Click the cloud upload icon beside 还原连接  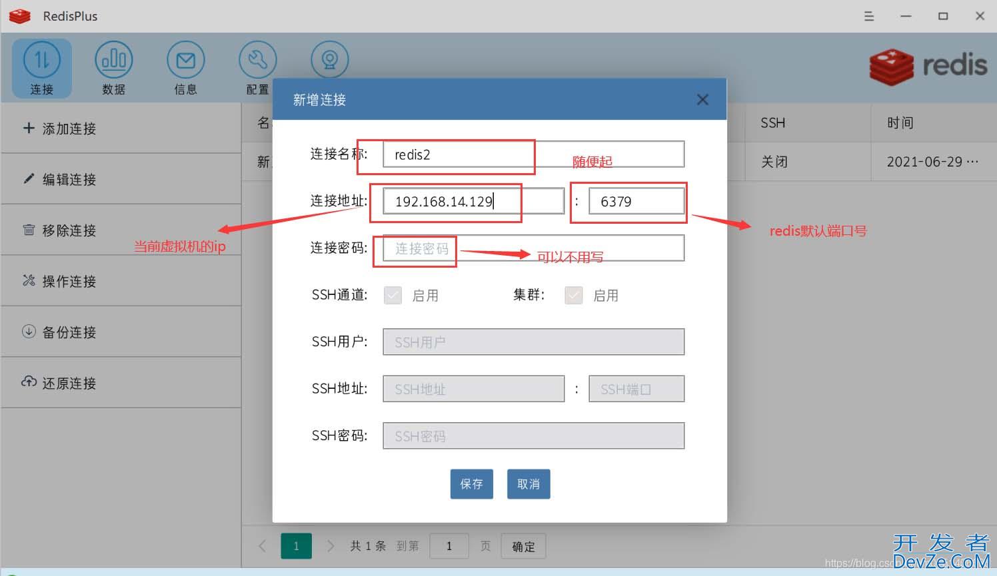point(29,382)
